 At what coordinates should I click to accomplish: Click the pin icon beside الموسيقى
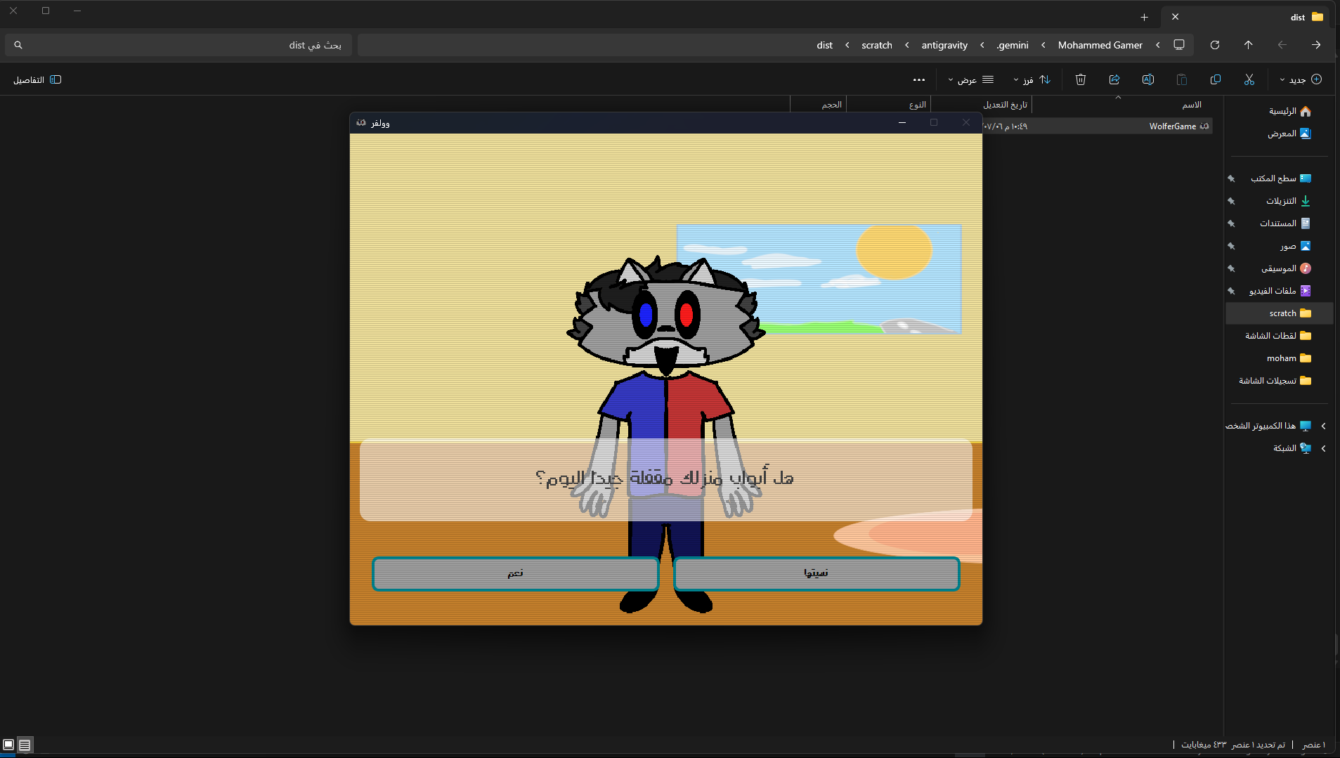1231,268
